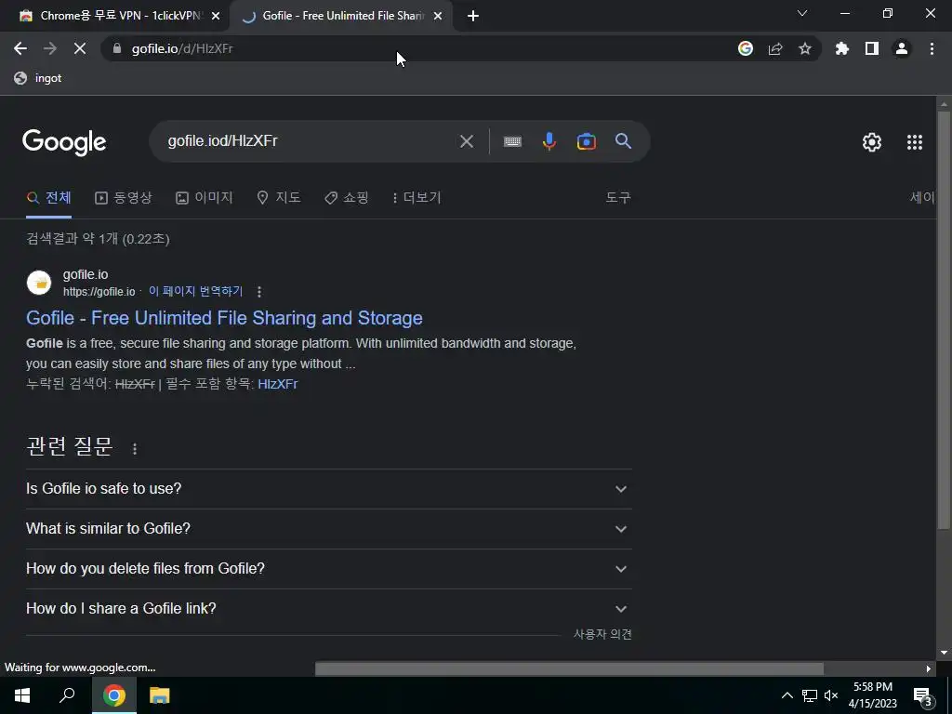Open the clock showing 5:58 PM

872,695
